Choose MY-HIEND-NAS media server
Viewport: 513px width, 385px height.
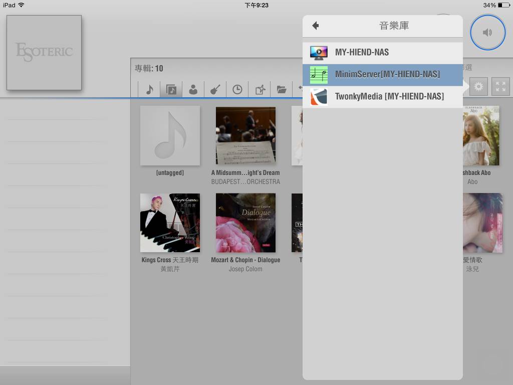pyautogui.click(x=383, y=52)
